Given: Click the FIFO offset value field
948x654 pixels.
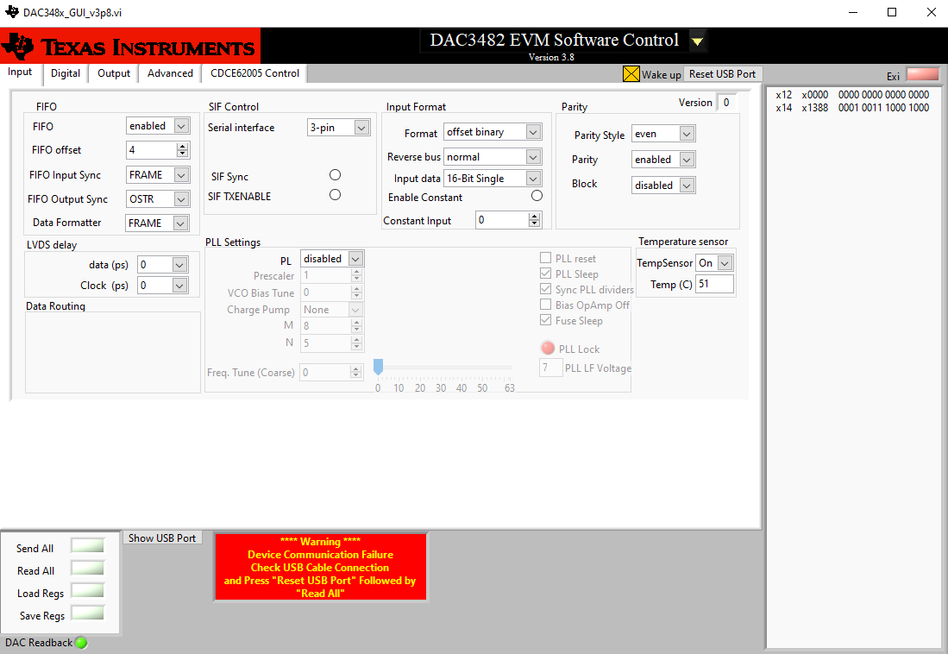Looking at the screenshot, I should 151,150.
